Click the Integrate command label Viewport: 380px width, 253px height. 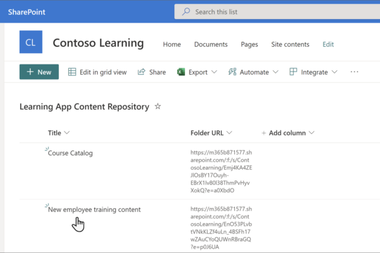[314, 72]
